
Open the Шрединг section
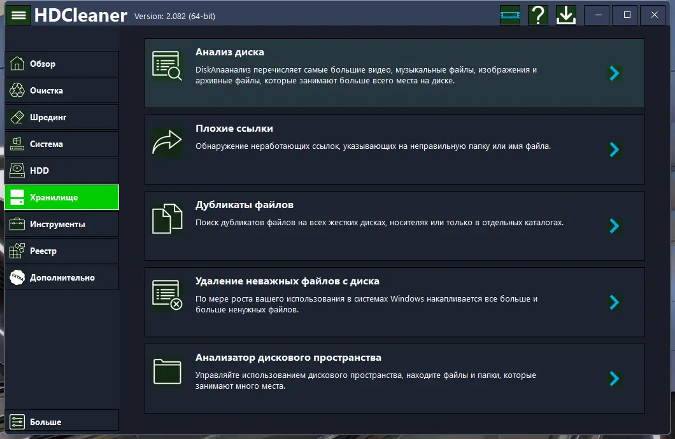pos(62,117)
